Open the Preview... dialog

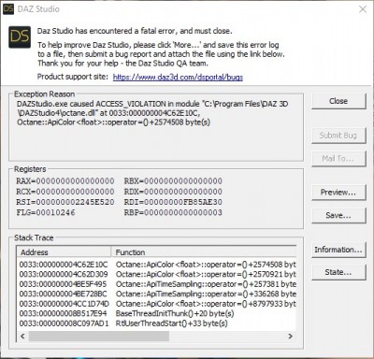point(338,193)
